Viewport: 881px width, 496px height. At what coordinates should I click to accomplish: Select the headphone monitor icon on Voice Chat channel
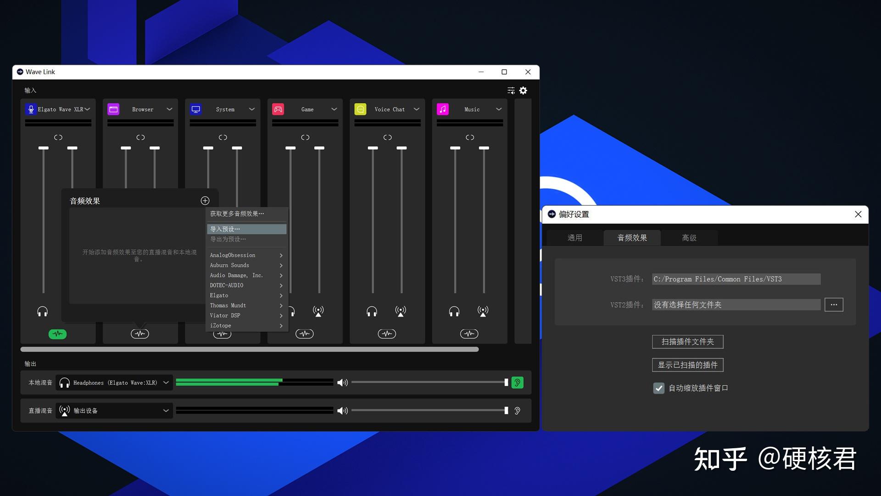pos(372,310)
